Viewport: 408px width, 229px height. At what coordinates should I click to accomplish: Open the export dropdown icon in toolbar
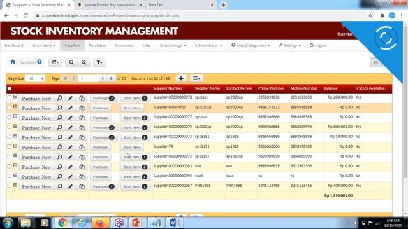55,62
